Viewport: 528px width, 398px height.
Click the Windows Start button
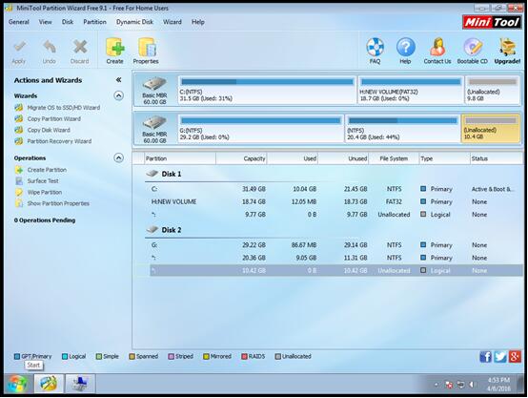(18, 384)
